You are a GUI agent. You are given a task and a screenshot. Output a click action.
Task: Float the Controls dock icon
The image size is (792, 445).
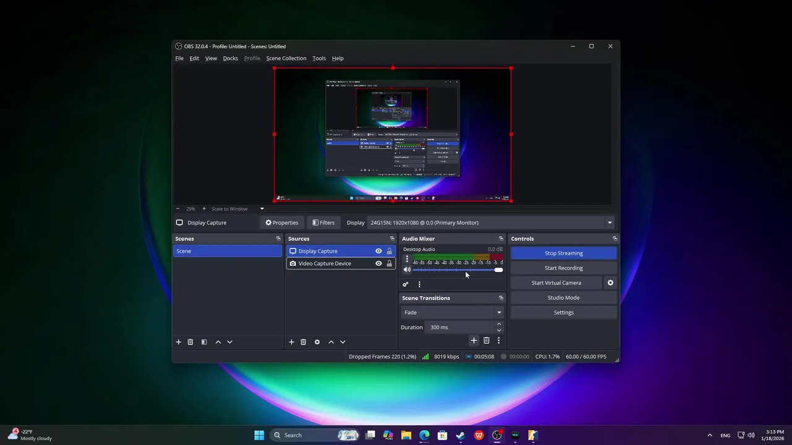point(614,239)
